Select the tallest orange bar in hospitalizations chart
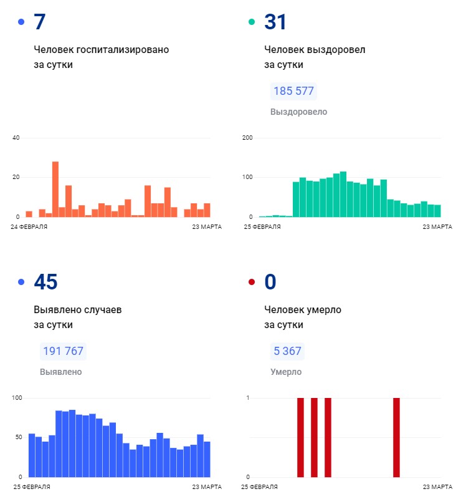This screenshot has width=466, height=504. pos(55,189)
